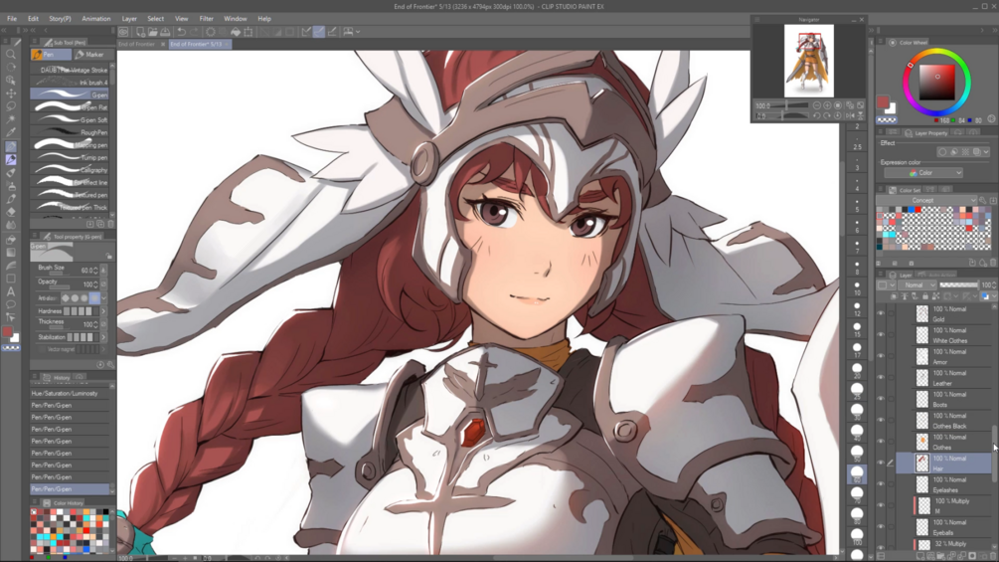The image size is (999, 562).
Task: Click the Save icon in command bar
Action: point(165,31)
